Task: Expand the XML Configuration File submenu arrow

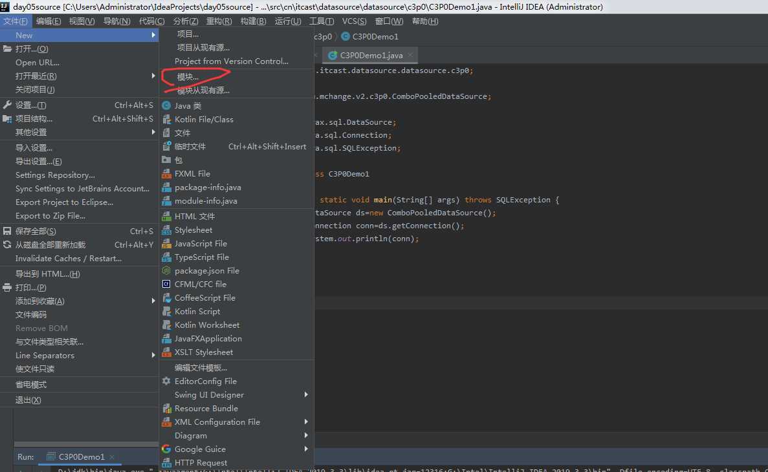Action: [x=306, y=422]
